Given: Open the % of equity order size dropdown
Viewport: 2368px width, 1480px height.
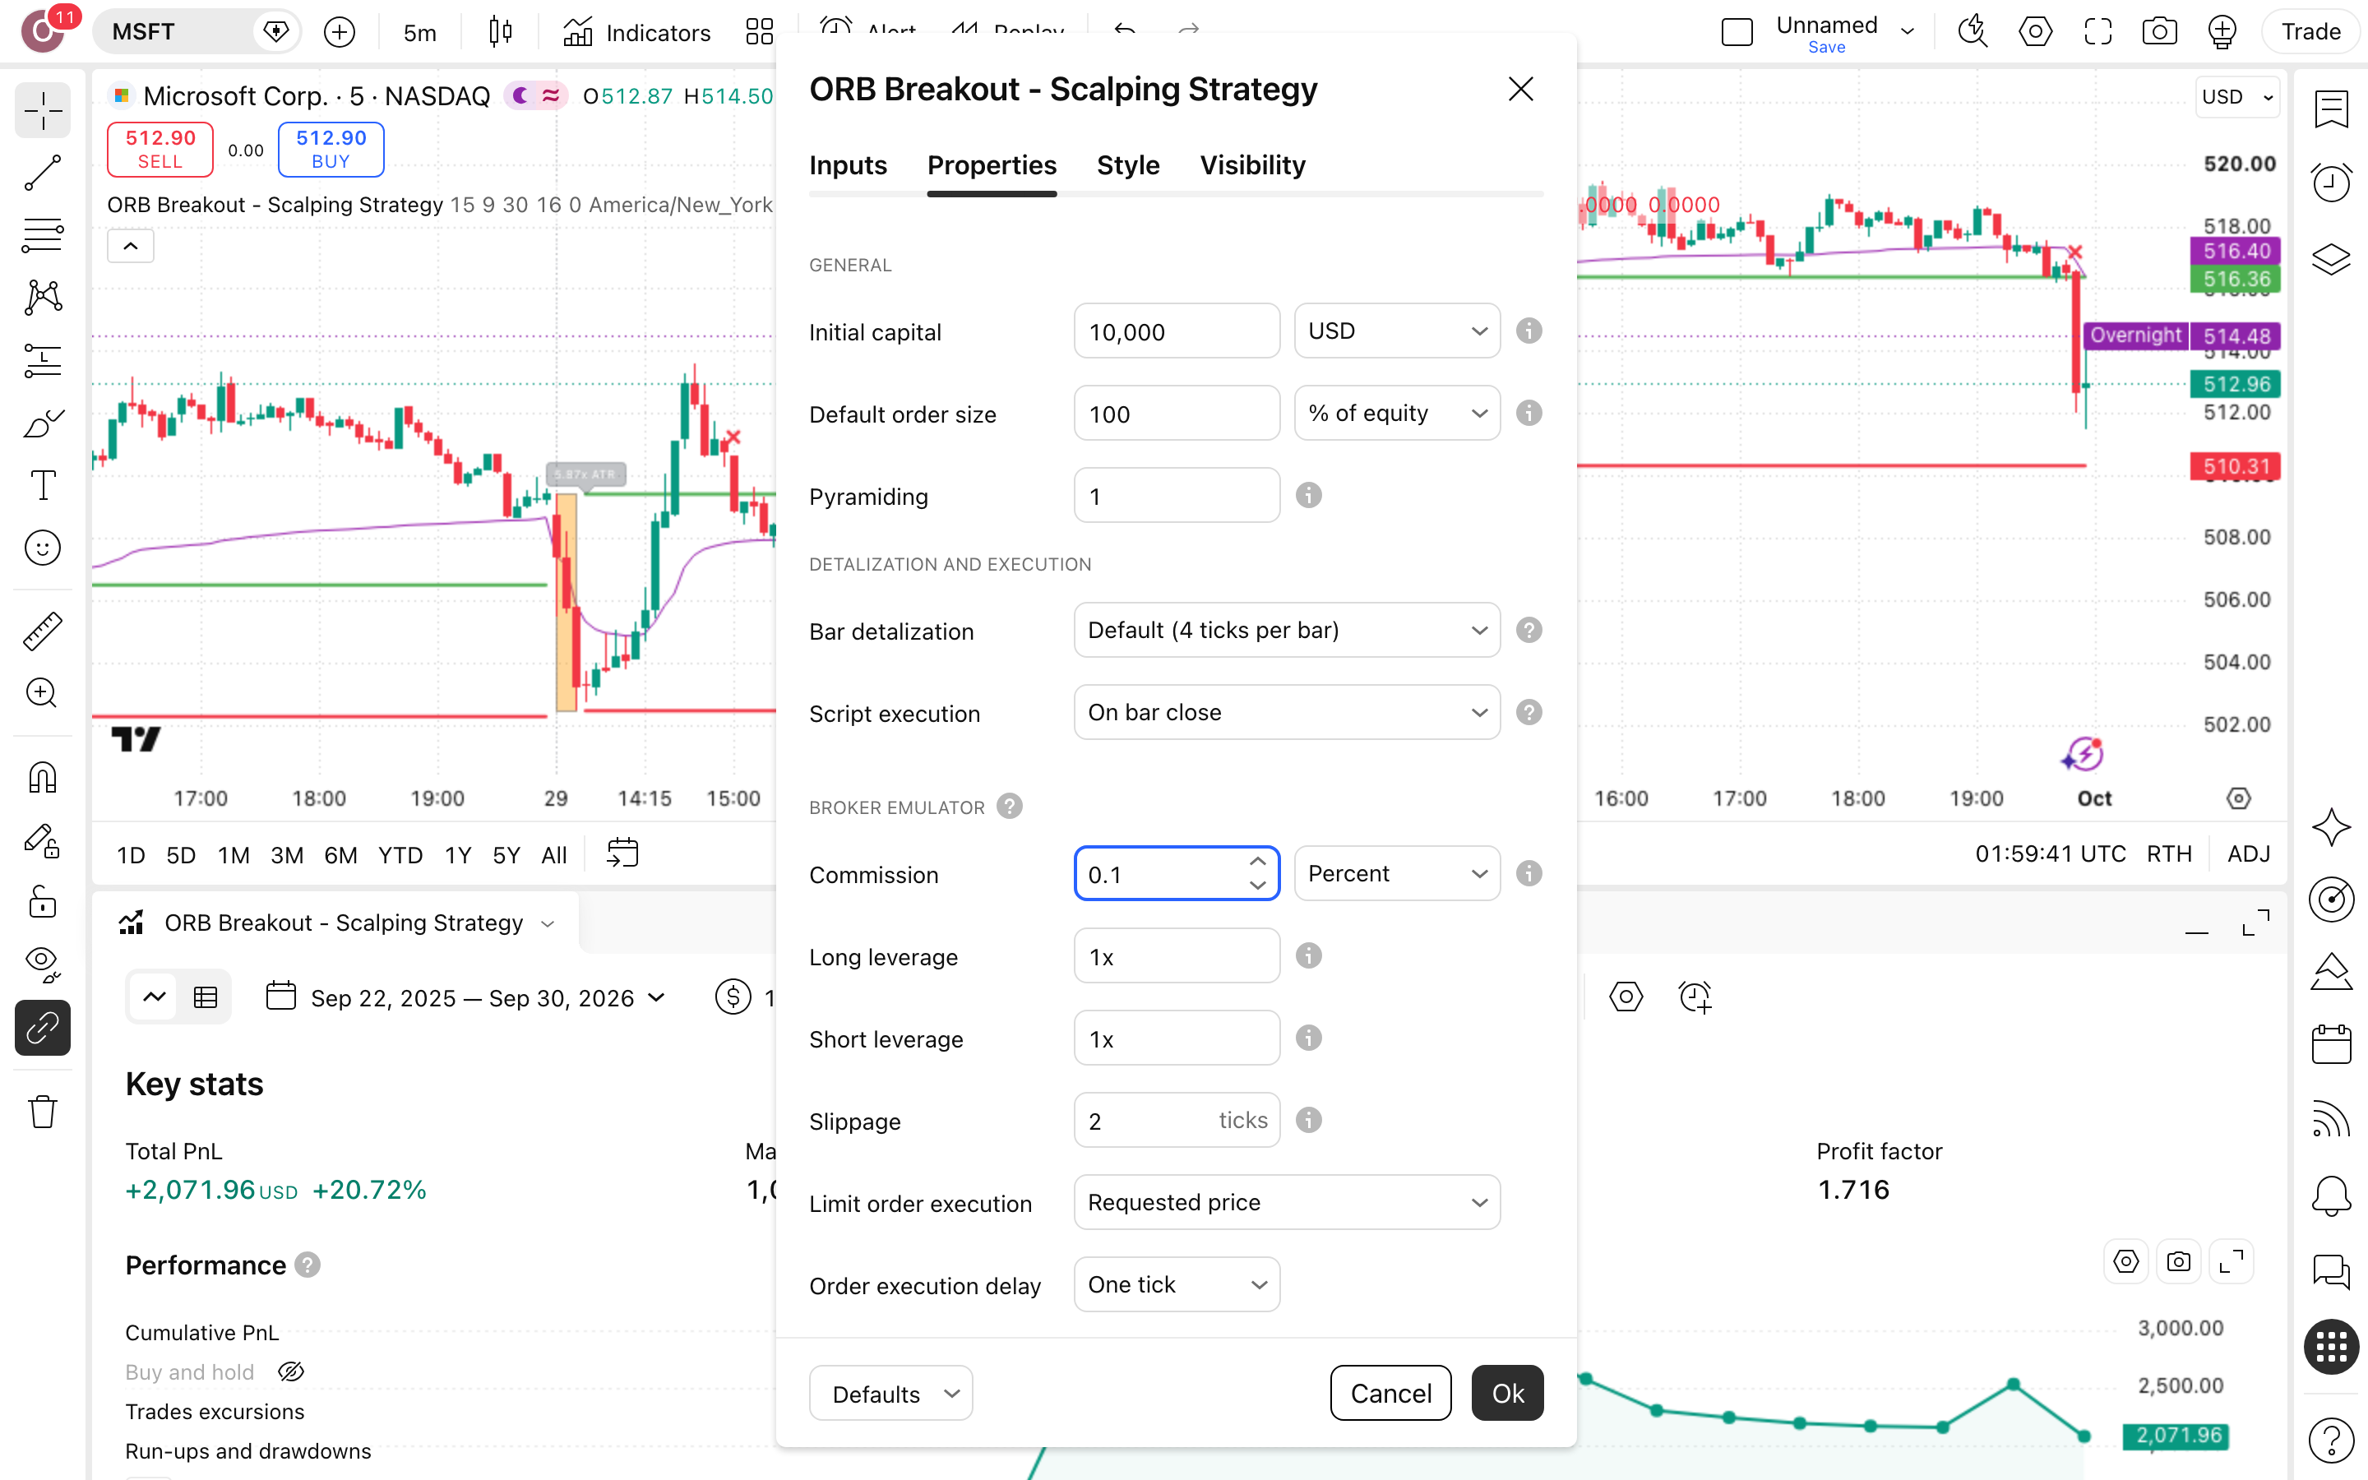Looking at the screenshot, I should click(1396, 413).
